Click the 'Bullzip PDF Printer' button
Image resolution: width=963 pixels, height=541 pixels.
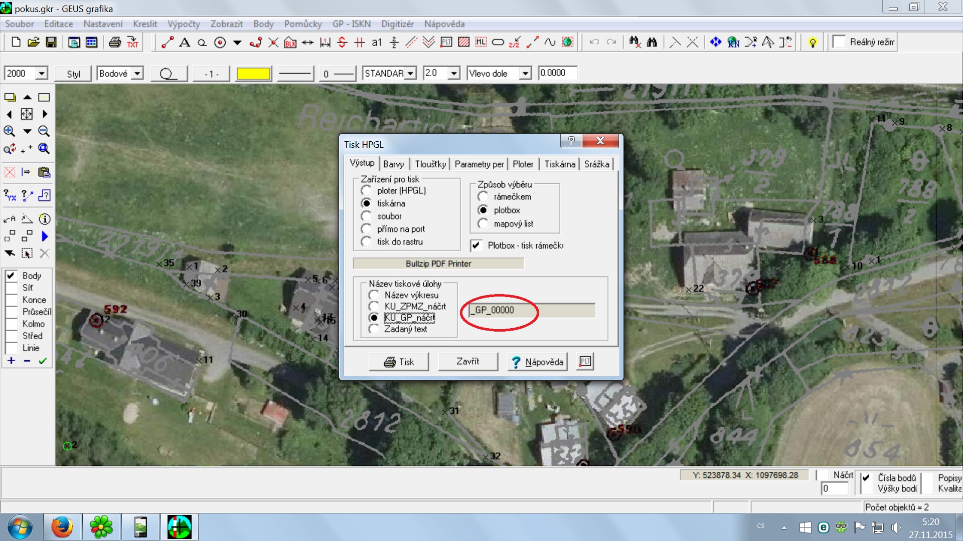coord(438,263)
